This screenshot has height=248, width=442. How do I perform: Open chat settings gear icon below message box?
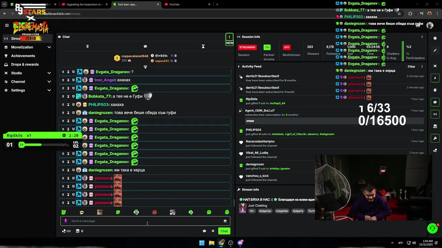click(213, 231)
